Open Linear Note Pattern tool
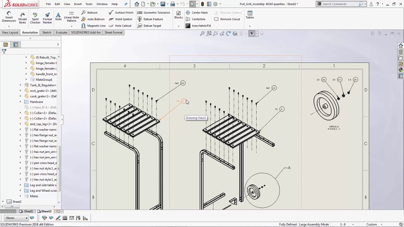This screenshot has height=227, width=404. [x=71, y=17]
